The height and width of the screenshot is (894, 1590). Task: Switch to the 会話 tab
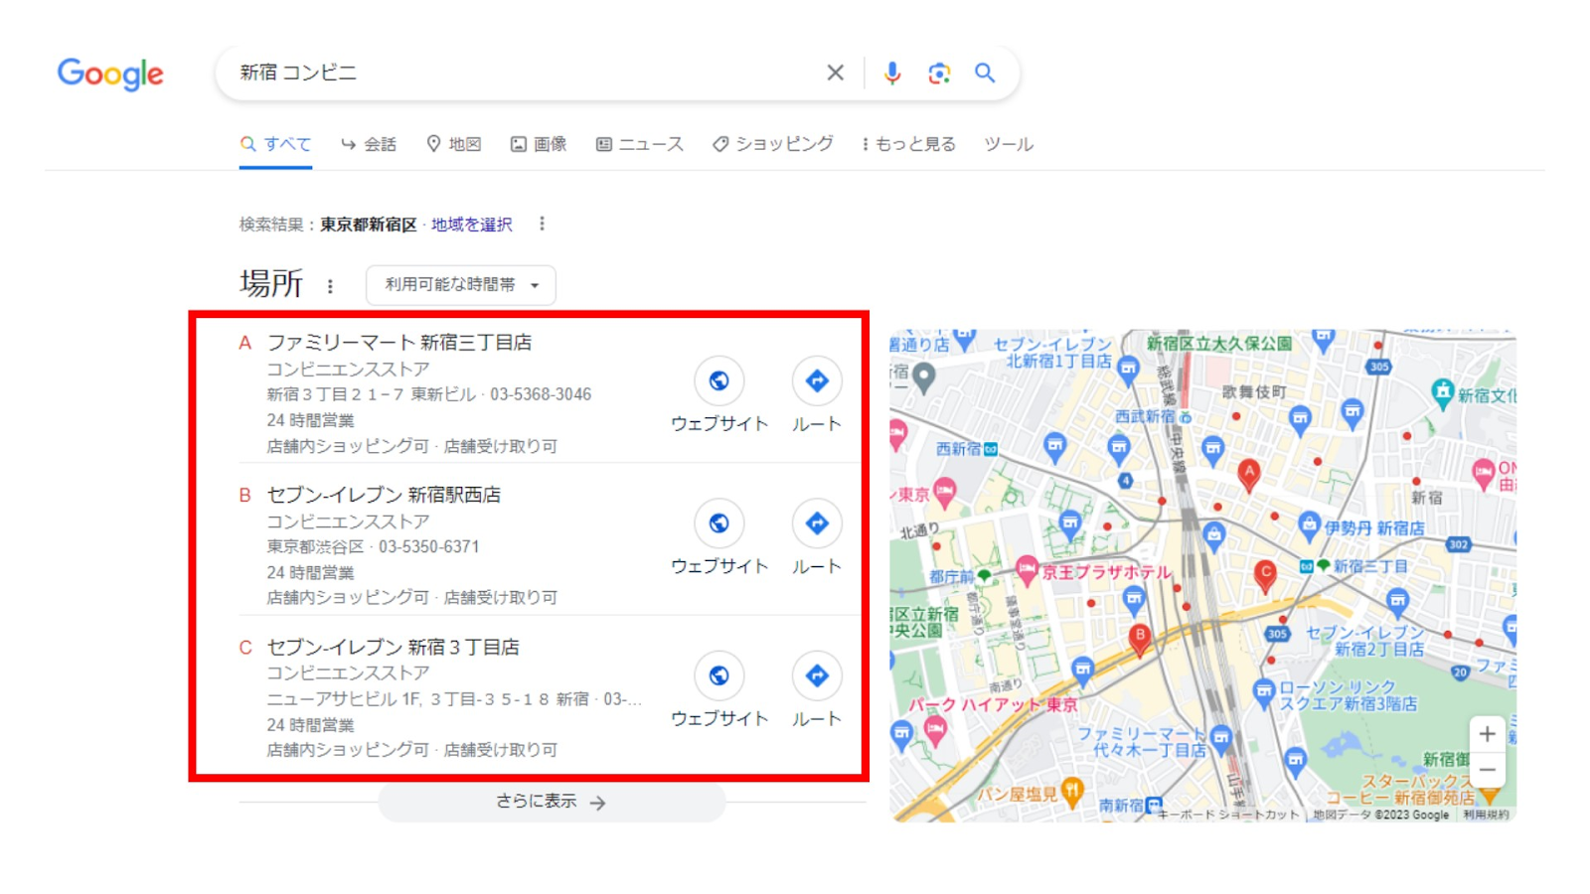368,144
